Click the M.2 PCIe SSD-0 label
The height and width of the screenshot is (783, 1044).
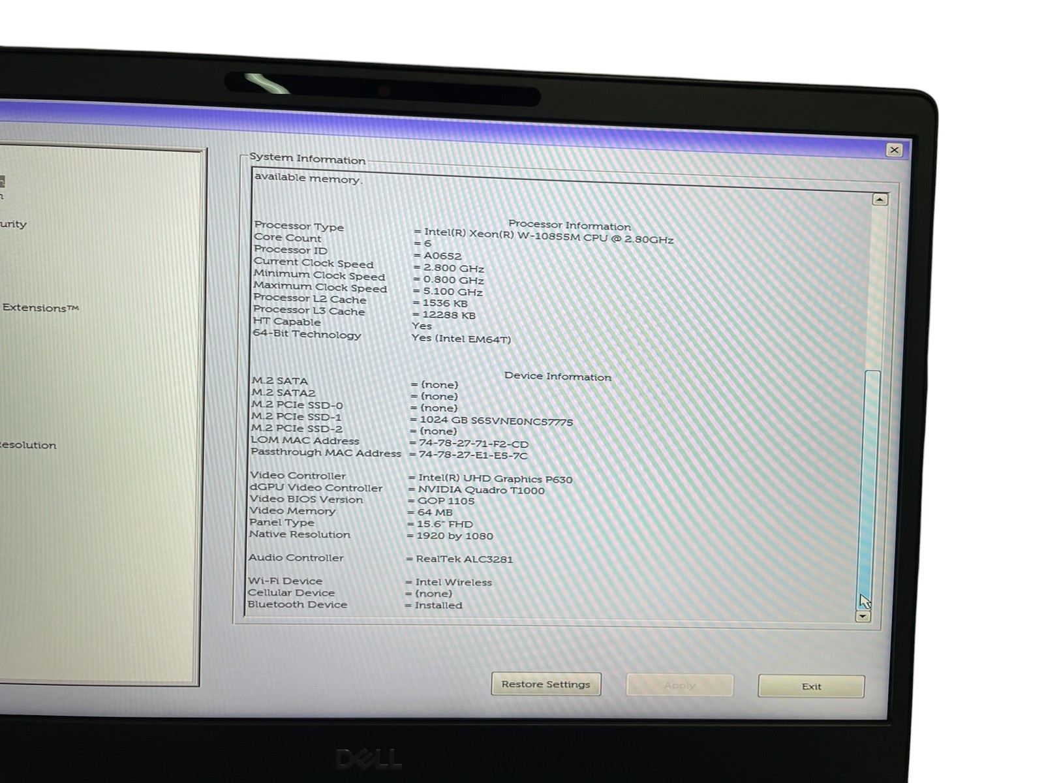(297, 405)
